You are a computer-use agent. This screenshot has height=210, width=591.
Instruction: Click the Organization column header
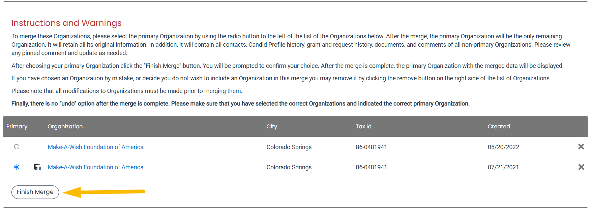[65, 127]
